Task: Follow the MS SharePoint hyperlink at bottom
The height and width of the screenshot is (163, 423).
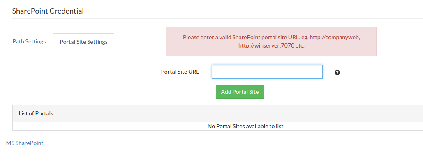Action: point(25,143)
